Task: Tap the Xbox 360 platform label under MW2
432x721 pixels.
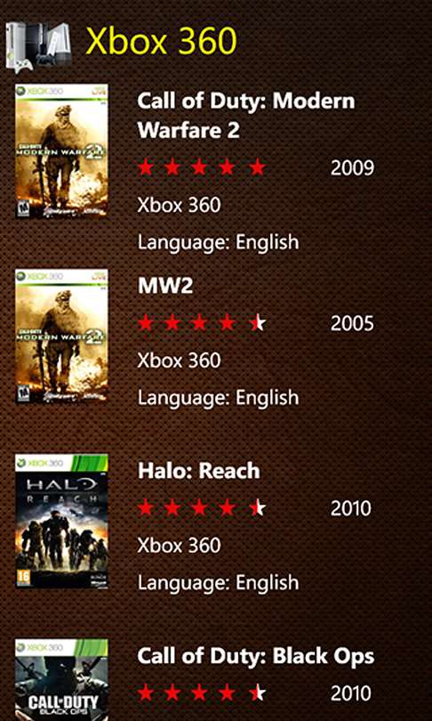Action: tap(179, 360)
